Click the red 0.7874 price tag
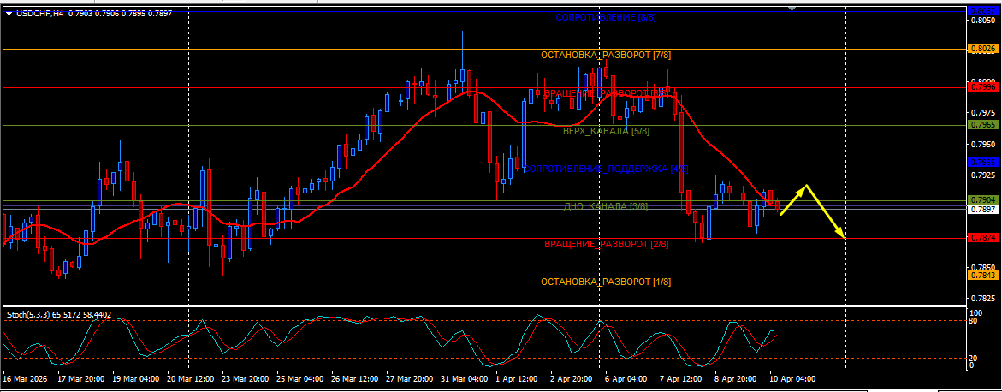The width and height of the screenshot is (1002, 392). (x=983, y=238)
